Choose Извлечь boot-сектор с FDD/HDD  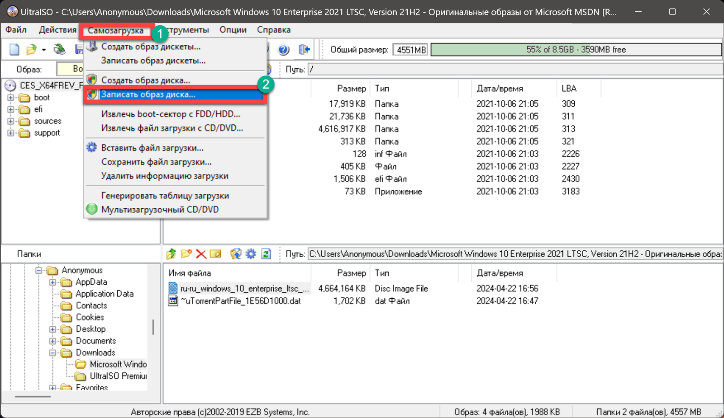coord(176,114)
